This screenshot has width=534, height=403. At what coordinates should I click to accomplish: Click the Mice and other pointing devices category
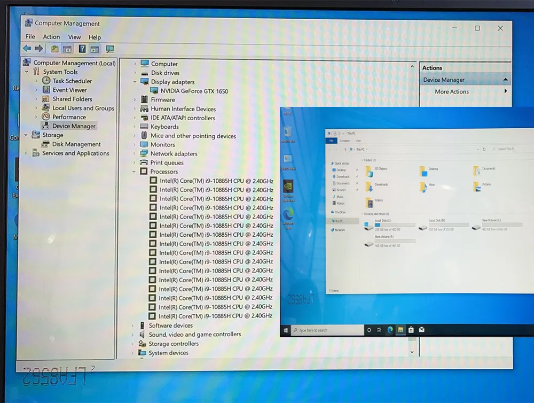click(193, 136)
